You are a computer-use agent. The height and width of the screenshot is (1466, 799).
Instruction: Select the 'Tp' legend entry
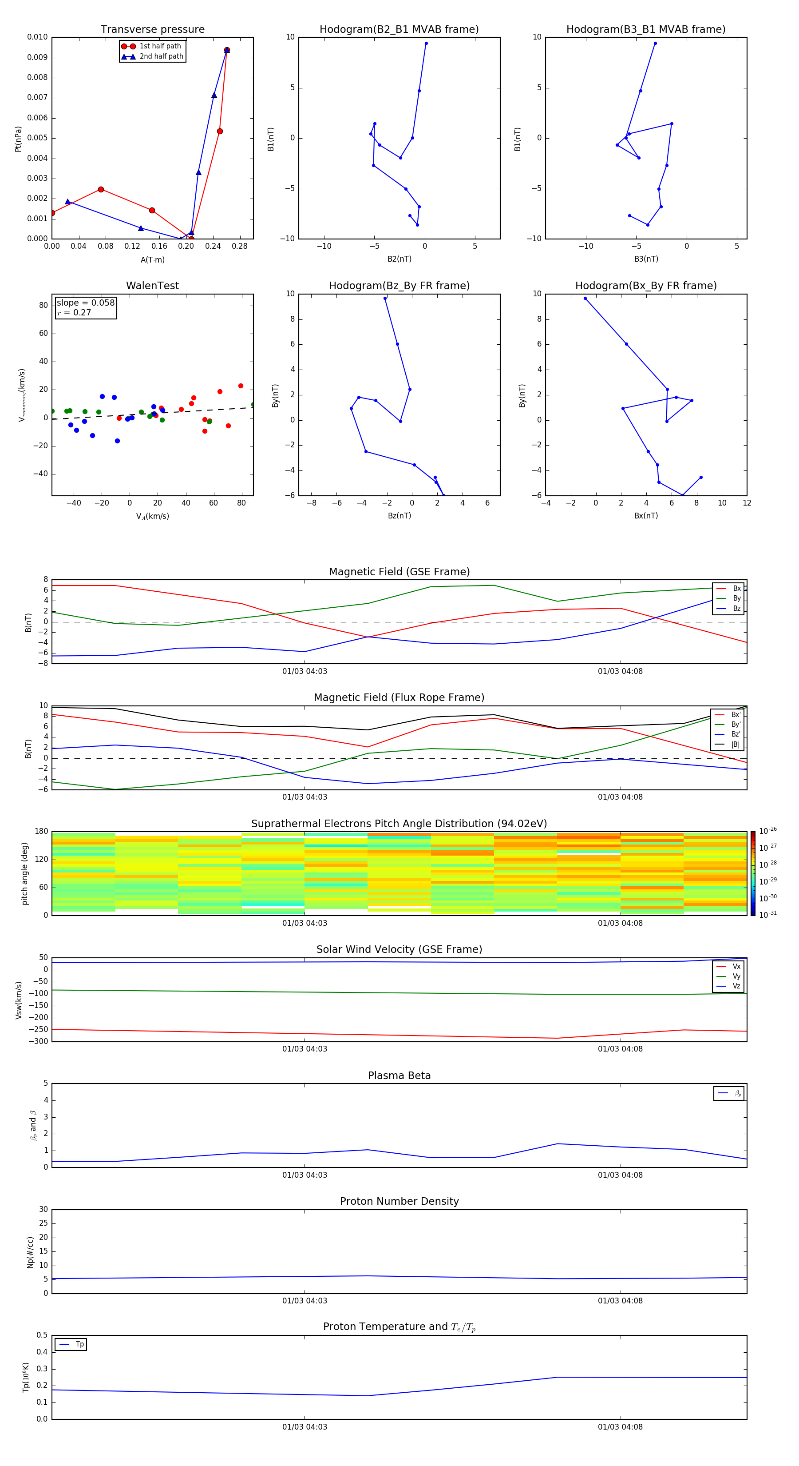[x=71, y=1344]
